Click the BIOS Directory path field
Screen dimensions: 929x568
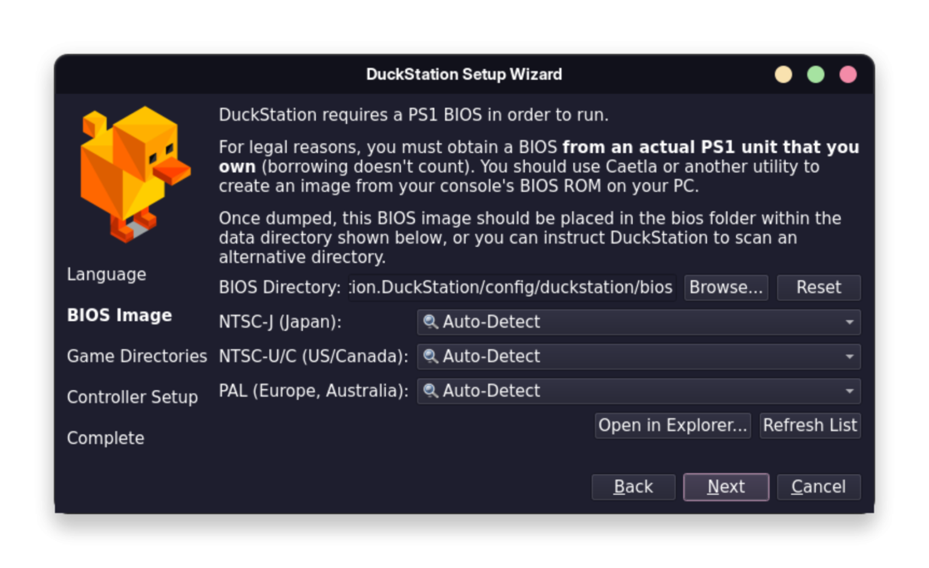coord(512,287)
